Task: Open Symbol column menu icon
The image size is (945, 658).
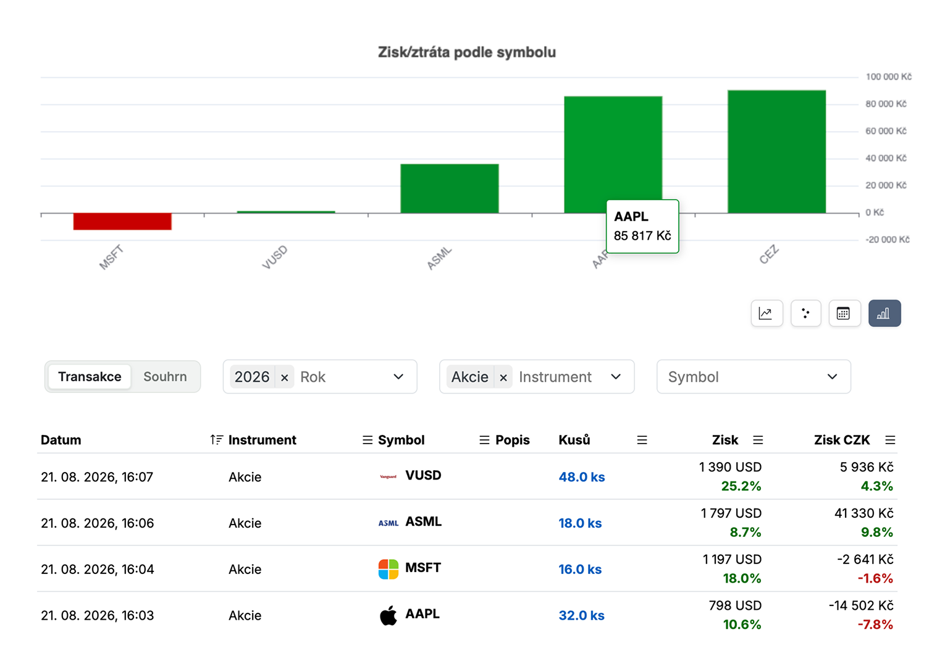Action: point(484,440)
